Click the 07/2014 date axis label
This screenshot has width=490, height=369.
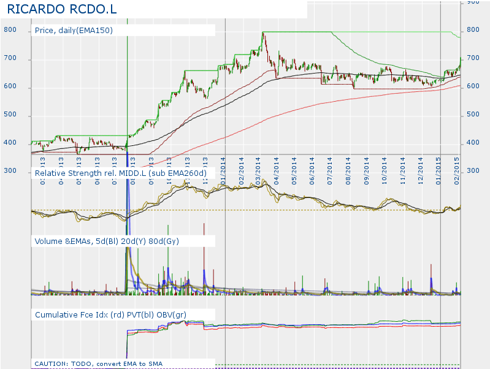click(330, 171)
